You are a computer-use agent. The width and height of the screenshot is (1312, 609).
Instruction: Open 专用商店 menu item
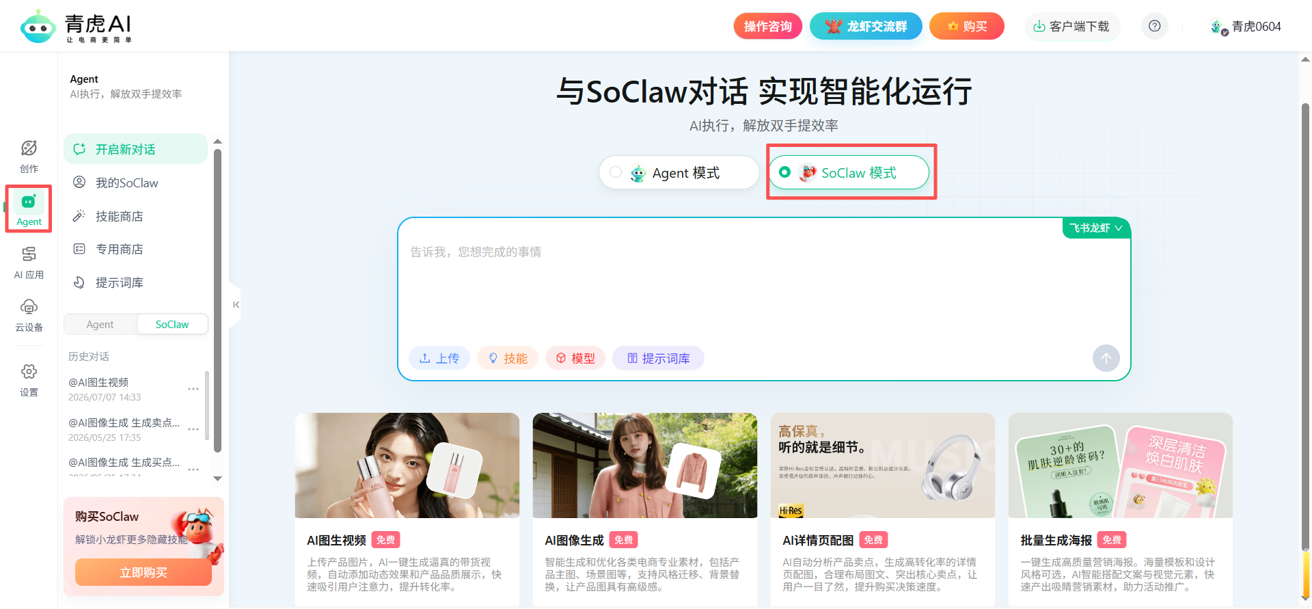pyautogui.click(x=135, y=249)
